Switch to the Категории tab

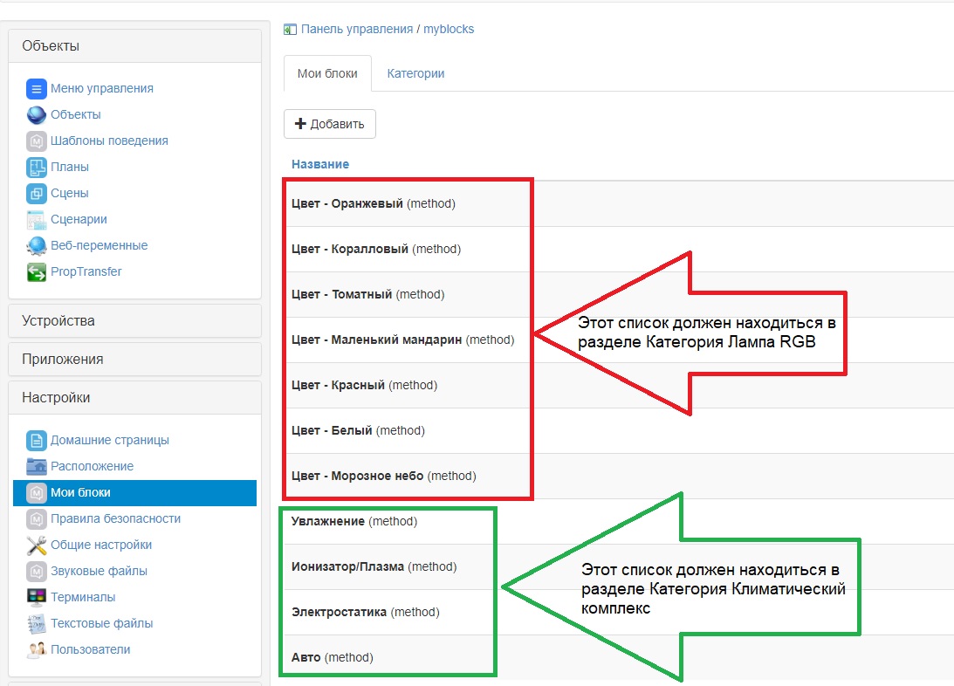[x=415, y=73]
